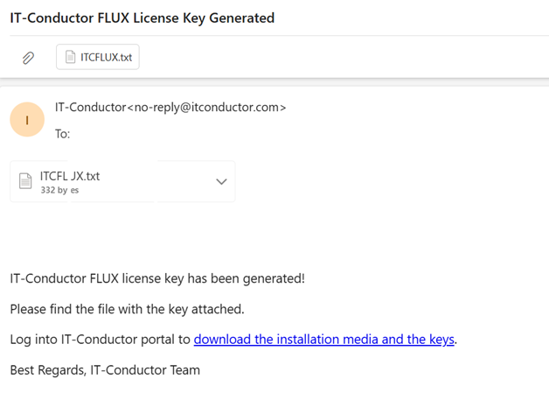Click the 'Log into IT-Conductor portal to' text
This screenshot has height=400, width=549.
(100, 340)
